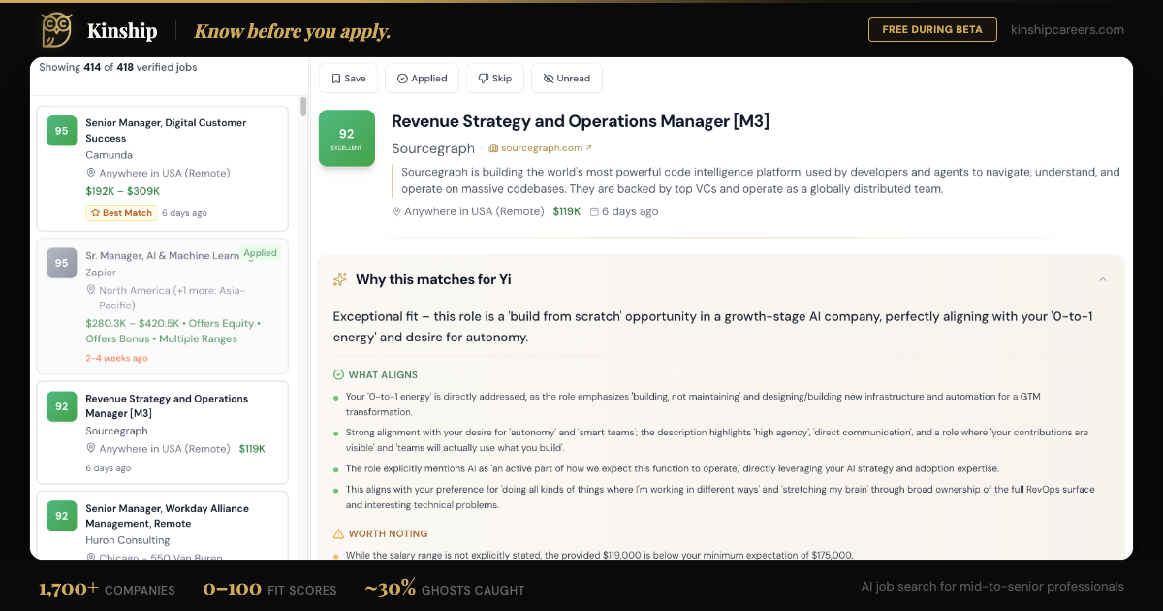Click the job list scrollbar
1163x611 pixels.
click(x=303, y=106)
